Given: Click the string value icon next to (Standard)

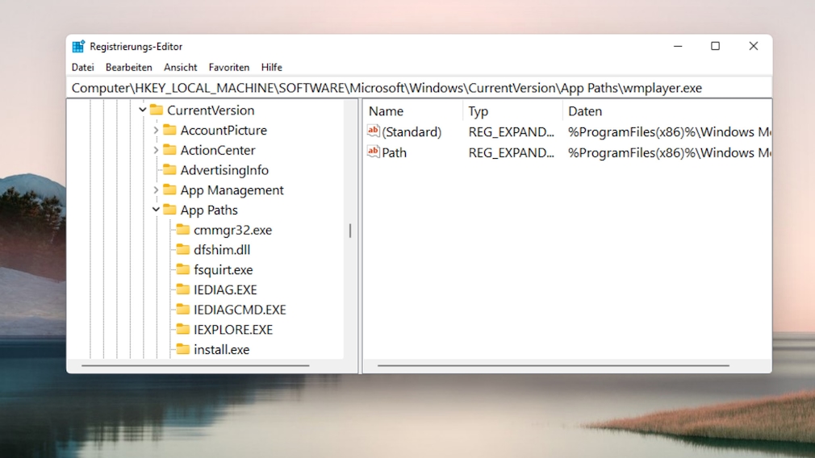Looking at the screenshot, I should tap(373, 131).
